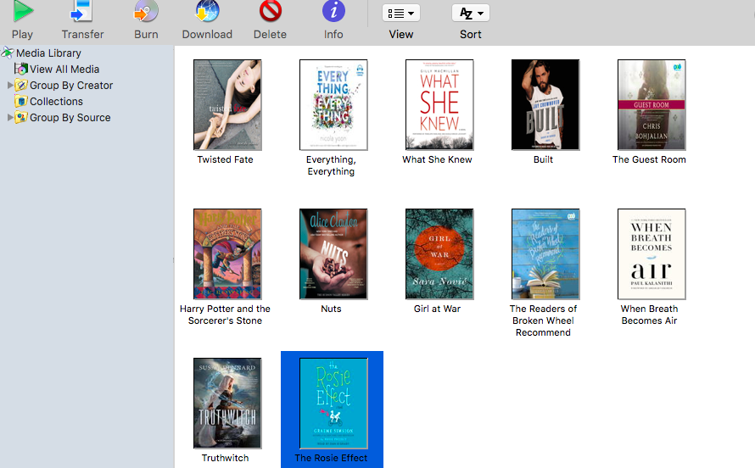Select the Girl at War cover
755x468 pixels.
tap(439, 254)
